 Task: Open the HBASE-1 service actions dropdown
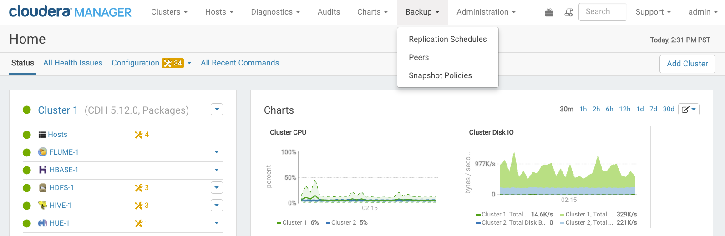pyautogui.click(x=217, y=170)
